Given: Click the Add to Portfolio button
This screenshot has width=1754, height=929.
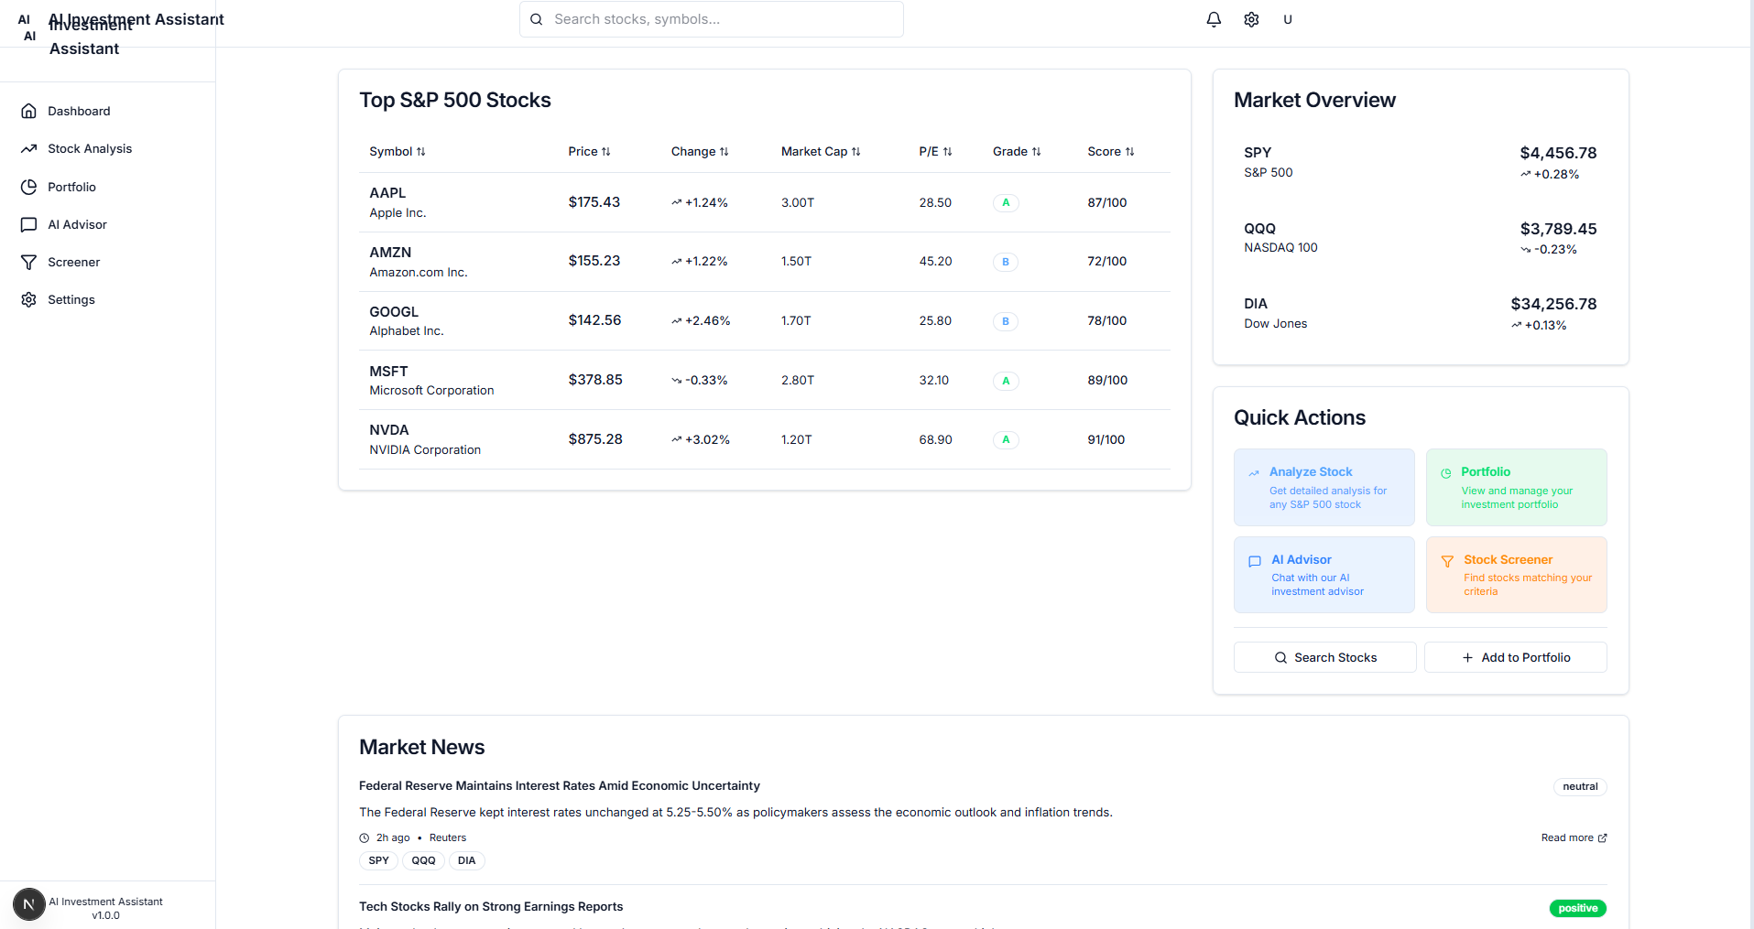Looking at the screenshot, I should pyautogui.click(x=1515, y=657).
